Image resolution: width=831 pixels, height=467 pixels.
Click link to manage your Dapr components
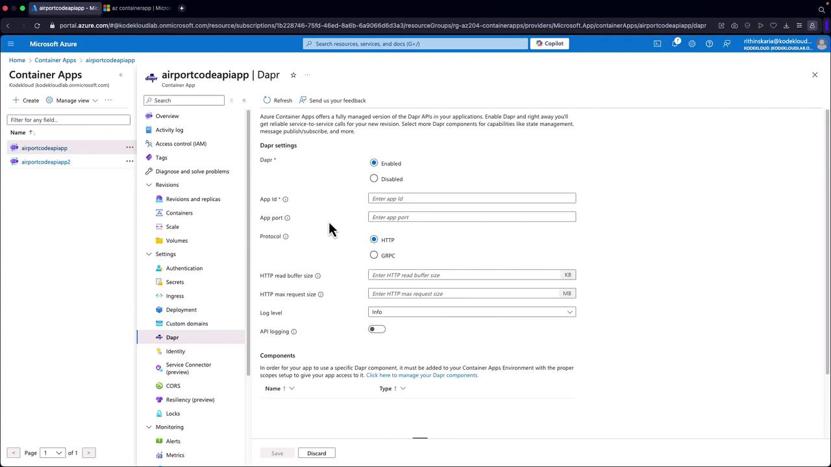coord(422,375)
